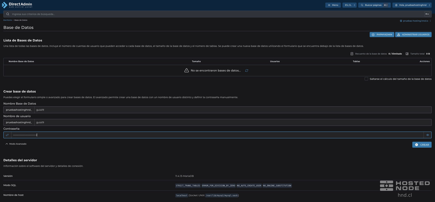Viewport: 435px width, 202px height.
Task: Click the DirectAdmin logo
Action: pos(17,5)
